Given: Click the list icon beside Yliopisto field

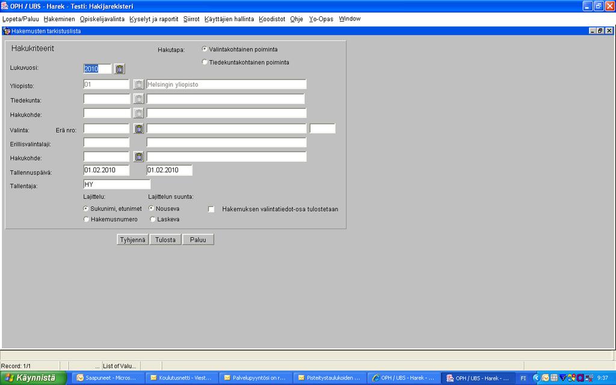Looking at the screenshot, I should coord(139,84).
